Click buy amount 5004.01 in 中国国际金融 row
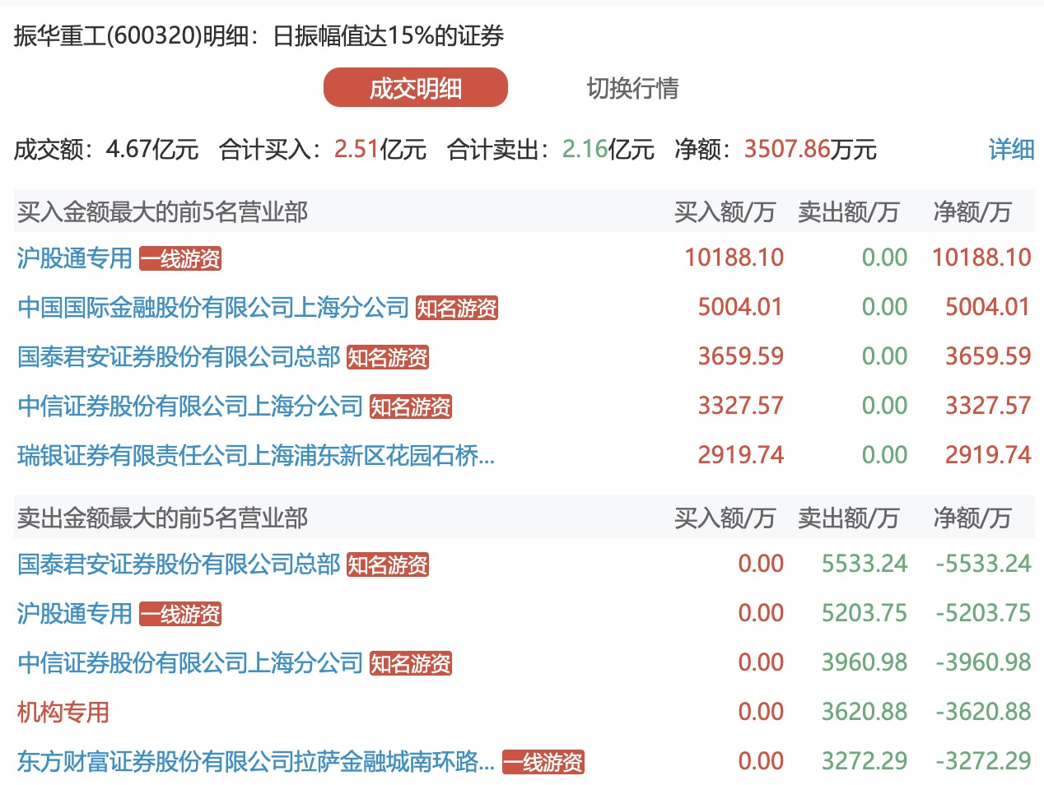 pos(740,308)
